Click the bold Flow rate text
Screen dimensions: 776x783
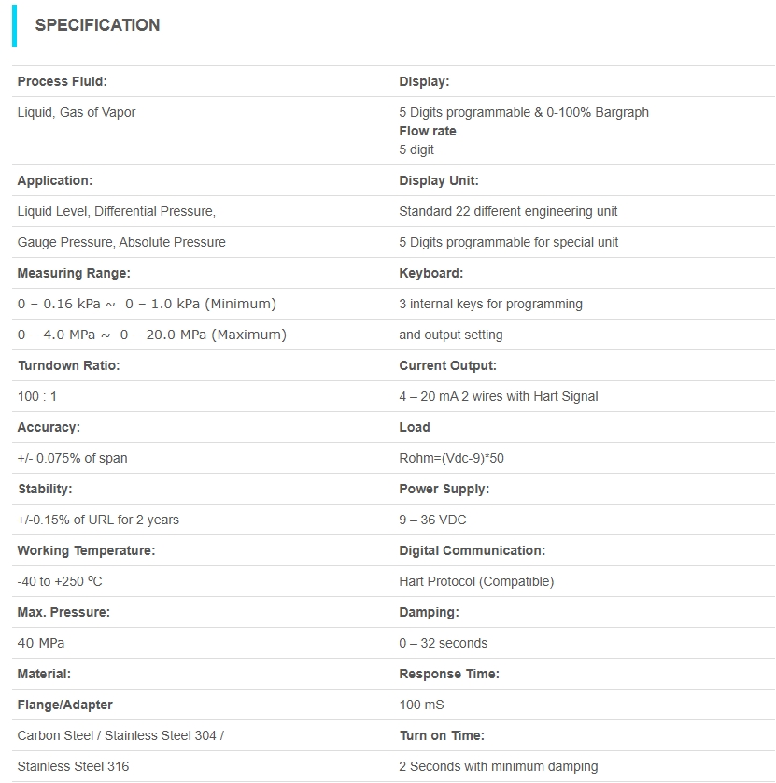[428, 131]
